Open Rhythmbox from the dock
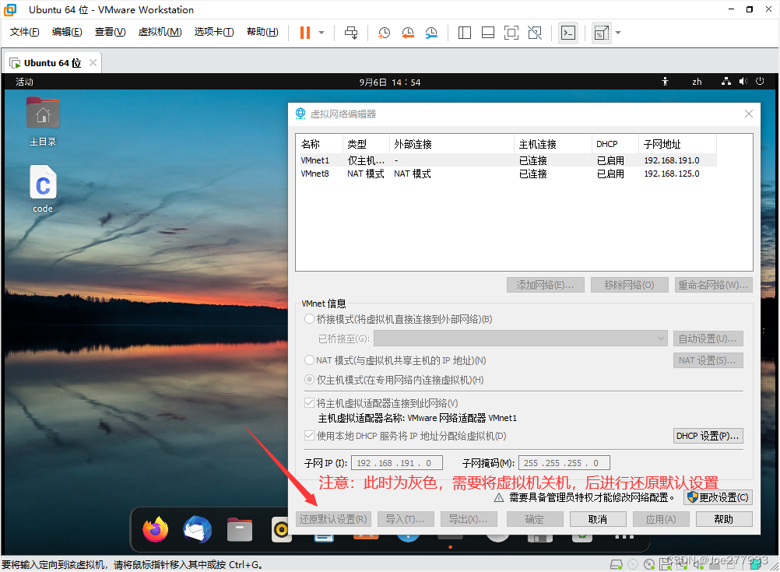 [281, 530]
